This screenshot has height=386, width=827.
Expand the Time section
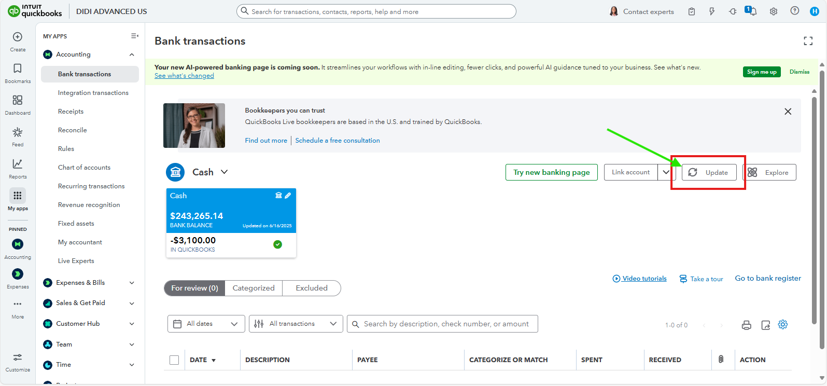132,365
